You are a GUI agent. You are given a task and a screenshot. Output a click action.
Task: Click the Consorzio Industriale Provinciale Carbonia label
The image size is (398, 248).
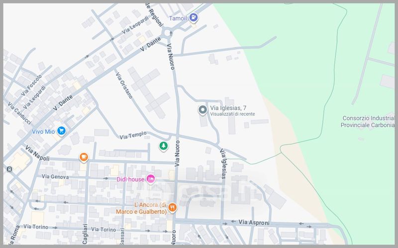(367, 122)
